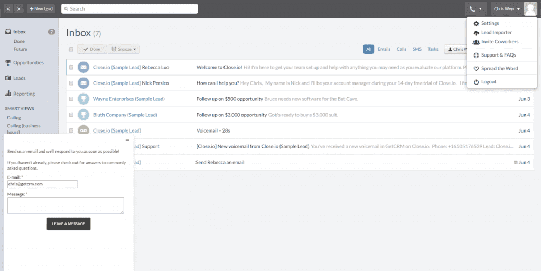Go back with the left arrow button
The width and height of the screenshot is (541, 271).
point(8,8)
